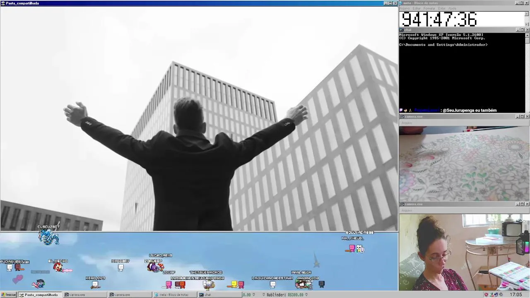Click the CUSCUZBOT blue dragon sprite
Viewport: 530px width, 298px height.
pos(49,237)
